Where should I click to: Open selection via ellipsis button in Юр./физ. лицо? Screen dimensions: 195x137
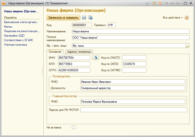point(187,46)
